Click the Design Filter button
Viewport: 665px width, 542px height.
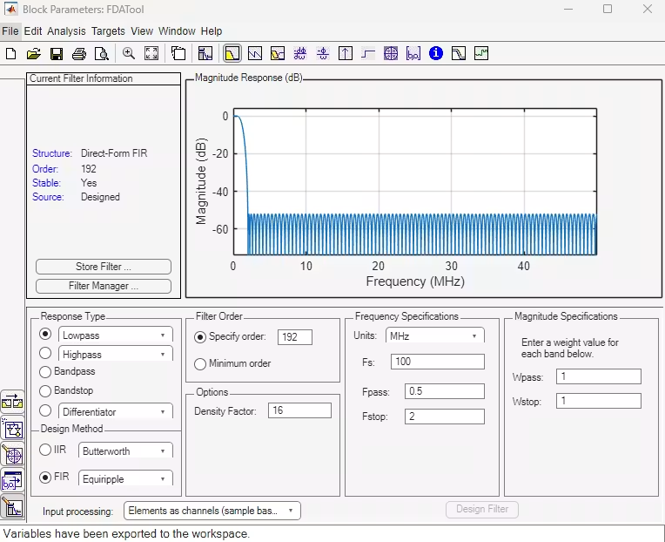coord(482,509)
